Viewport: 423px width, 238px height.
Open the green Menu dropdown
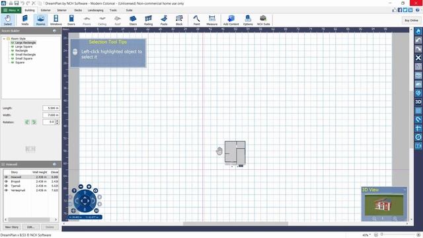click(x=11, y=11)
